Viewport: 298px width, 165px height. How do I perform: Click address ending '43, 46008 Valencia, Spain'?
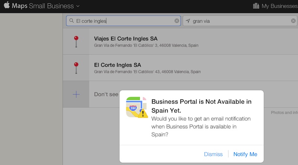[147, 72]
